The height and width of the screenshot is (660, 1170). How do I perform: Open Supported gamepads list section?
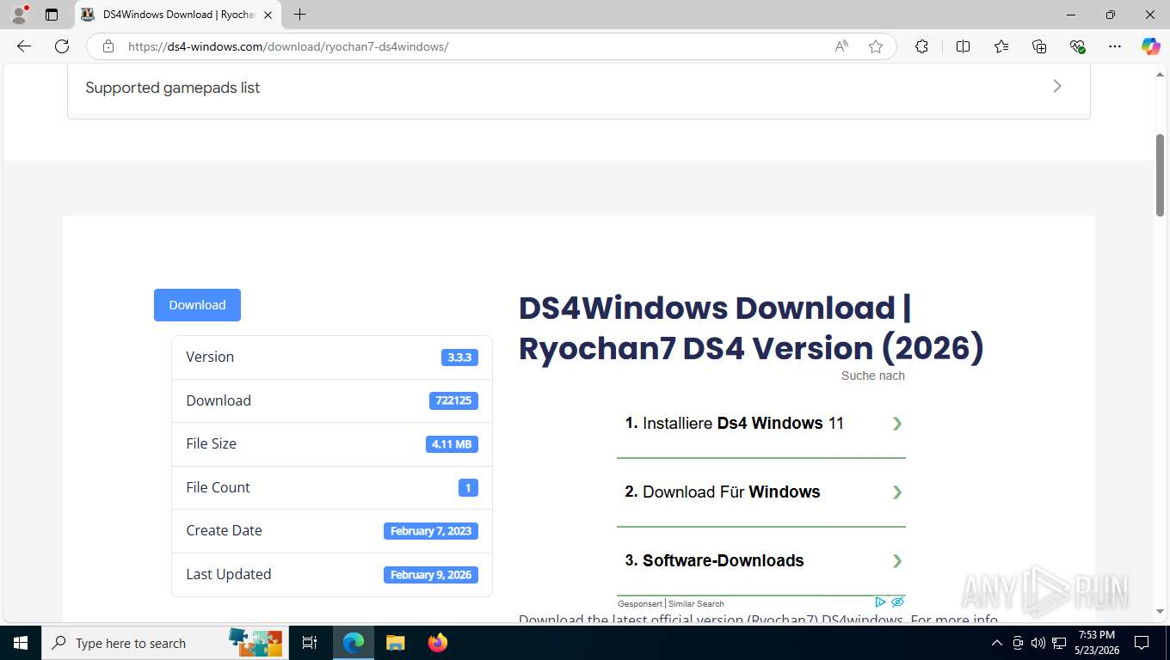point(578,88)
